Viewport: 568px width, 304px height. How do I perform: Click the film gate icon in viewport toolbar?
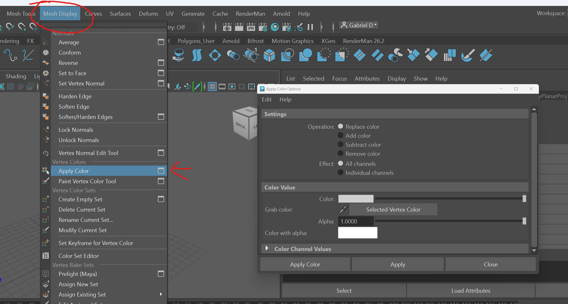point(222,86)
